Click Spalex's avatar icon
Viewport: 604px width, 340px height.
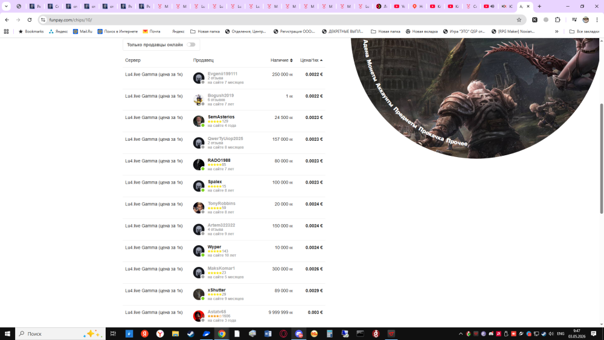click(x=199, y=186)
